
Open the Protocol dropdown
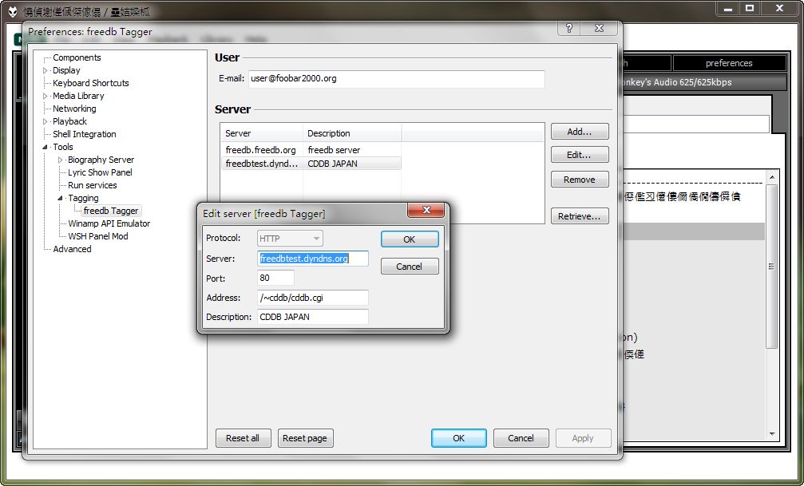coord(290,239)
